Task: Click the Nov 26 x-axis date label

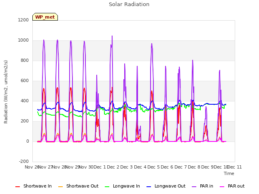Action: click(32, 167)
